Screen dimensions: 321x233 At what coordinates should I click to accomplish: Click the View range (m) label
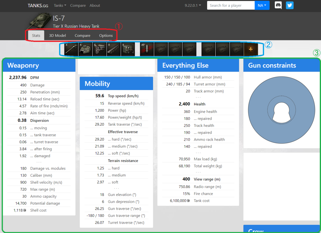[207, 179]
